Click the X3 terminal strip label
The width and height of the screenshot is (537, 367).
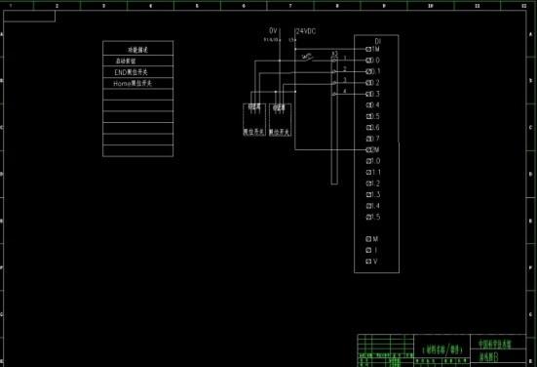coord(335,54)
